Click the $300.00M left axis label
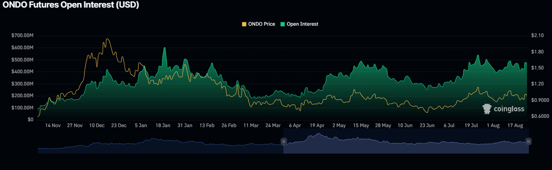 coord(22,84)
